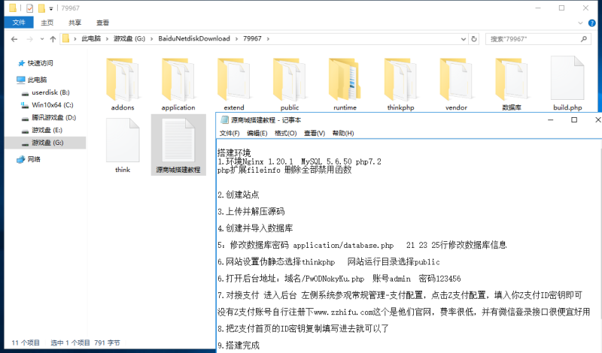This screenshot has width=602, height=353.
Task: Click the '9.搭建完成' line in Notepad
Action: click(x=239, y=345)
